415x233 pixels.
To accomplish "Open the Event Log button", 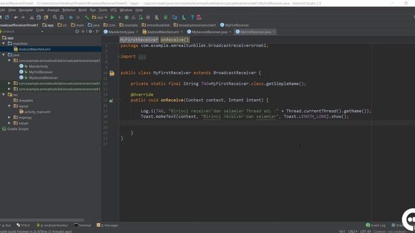I will point(375,225).
